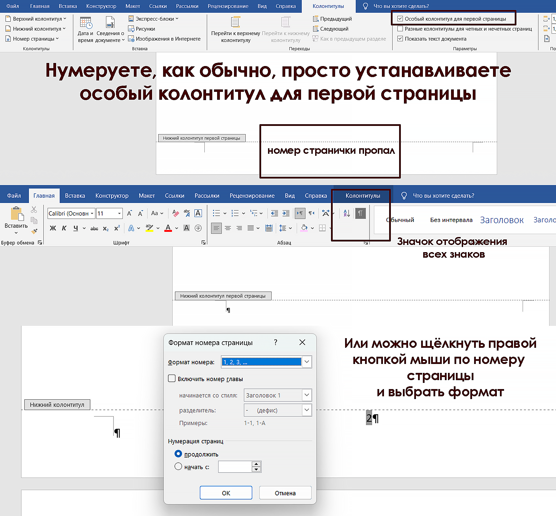Apply the paragraph shading paint bucket
This screenshot has height=516, width=556.
pos(304,228)
